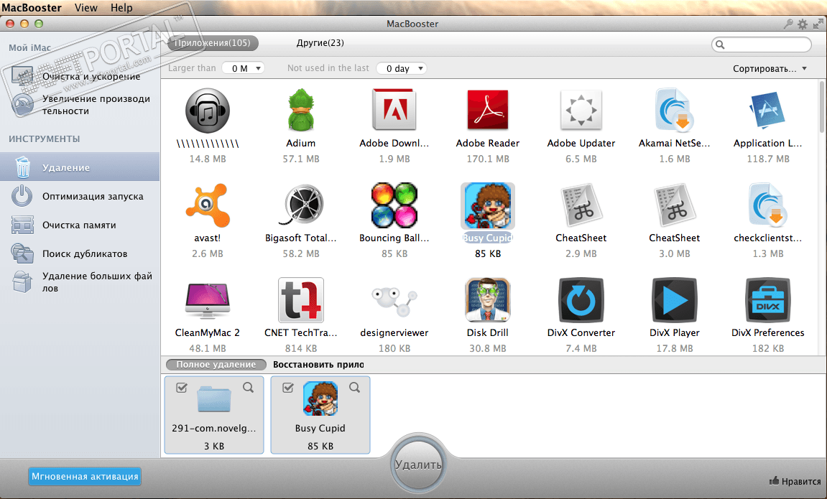The width and height of the screenshot is (827, 499).
Task: Select the designerviewer app icon
Action: click(394, 302)
